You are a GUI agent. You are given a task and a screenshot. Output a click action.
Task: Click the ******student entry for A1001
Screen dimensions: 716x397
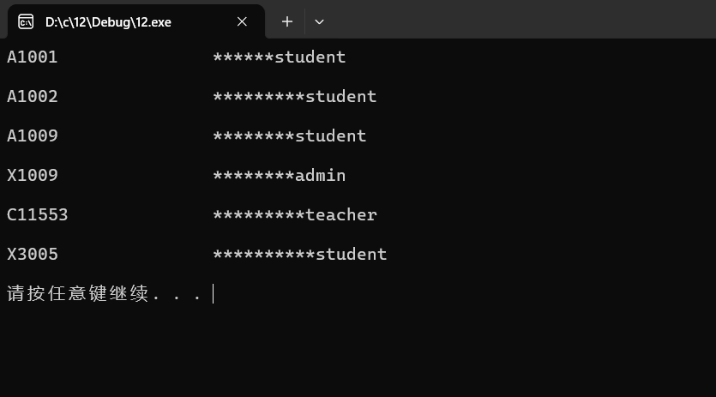click(279, 57)
